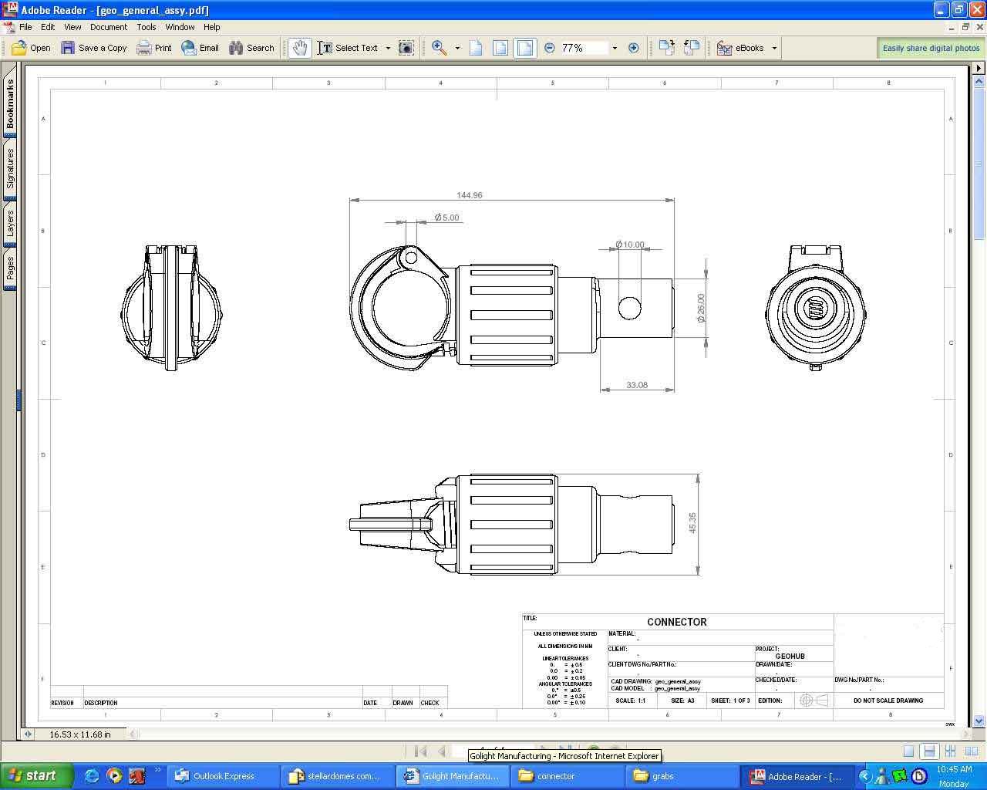
Task: Click Easily share digital photos link
Action: (x=931, y=48)
